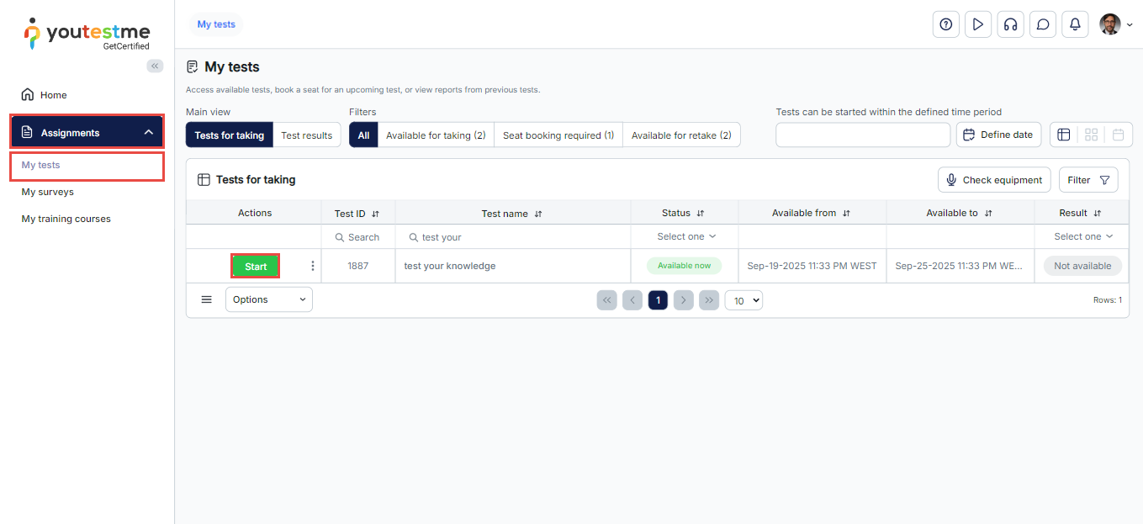
Task: Select the table view icon
Action: 1064,135
